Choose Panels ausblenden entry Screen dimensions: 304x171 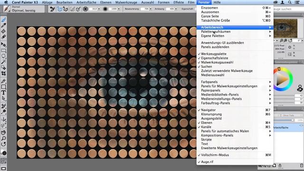[235, 47]
